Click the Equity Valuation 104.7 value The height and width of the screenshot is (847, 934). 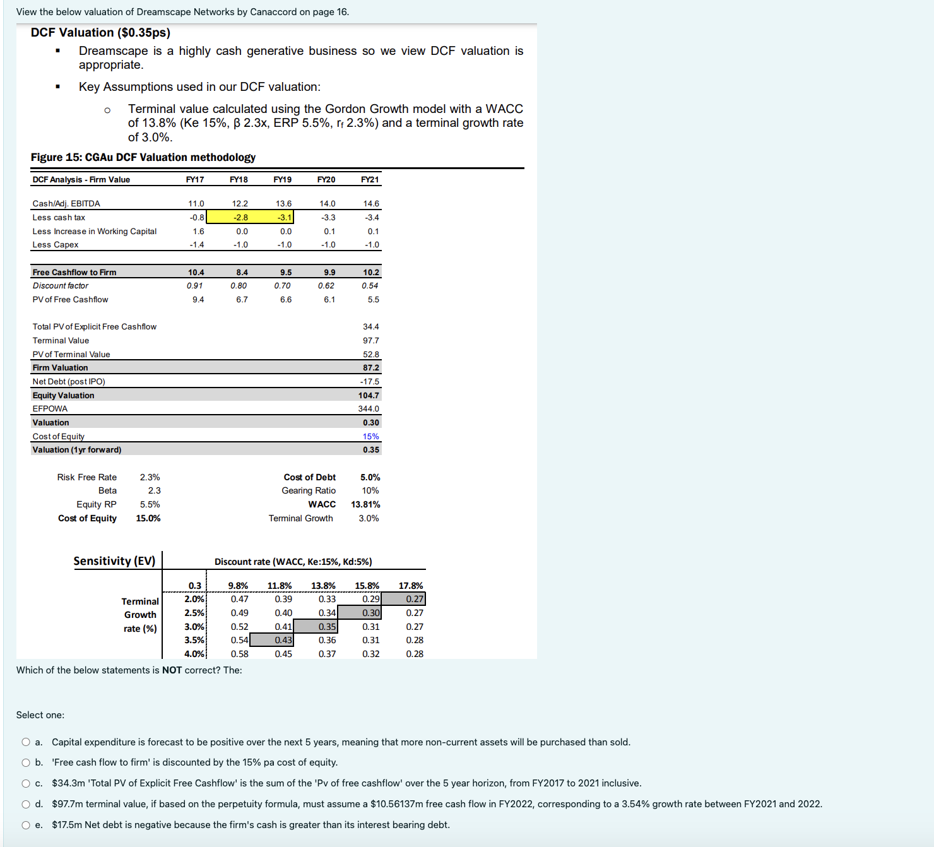(x=369, y=394)
